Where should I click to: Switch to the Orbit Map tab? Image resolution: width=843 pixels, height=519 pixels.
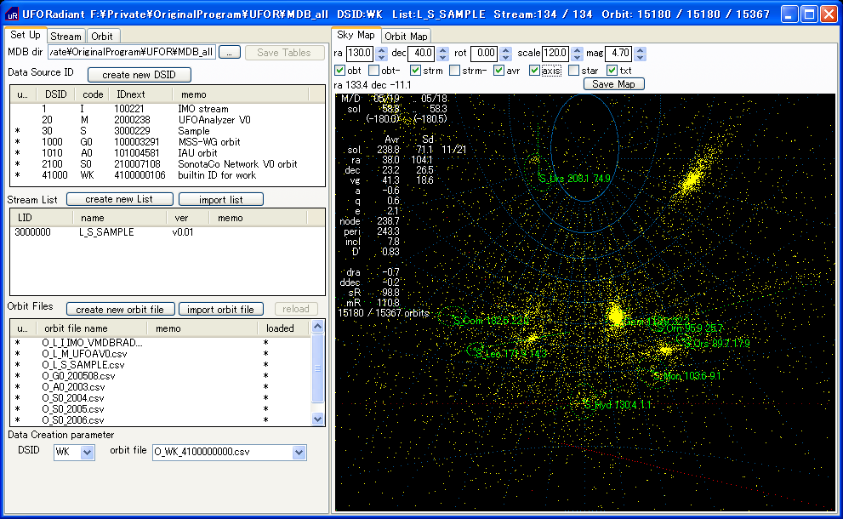click(406, 36)
